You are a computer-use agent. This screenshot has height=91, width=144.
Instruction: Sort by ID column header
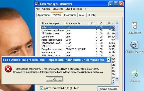[93, 23]
